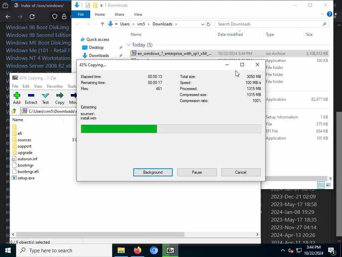This screenshot has width=342, height=257.
Task: Switch to details view in Explorer
Action: (321, 185)
